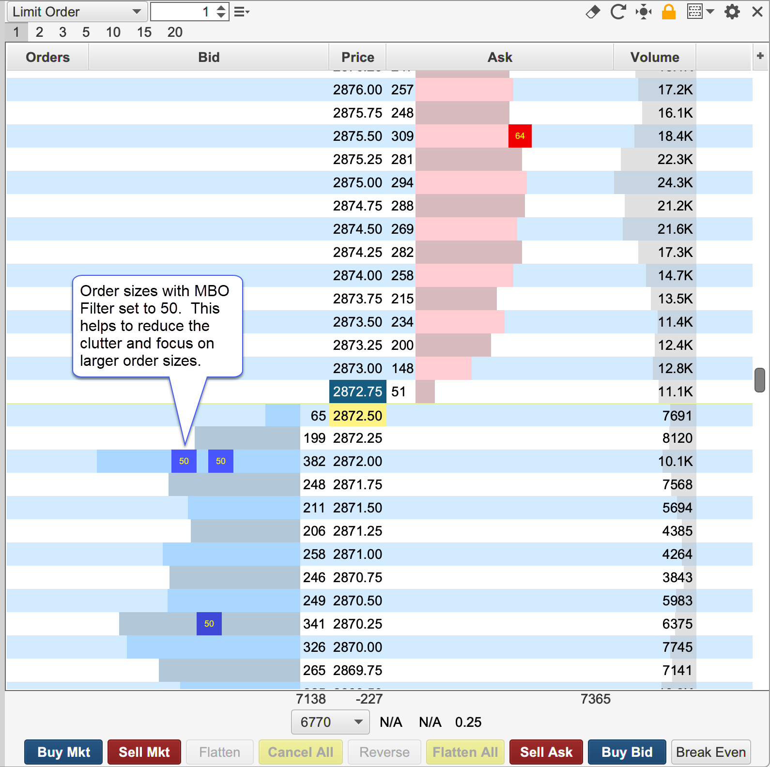Expand the Limit Order type dropdown
The width and height of the screenshot is (770, 767).
coord(77,12)
